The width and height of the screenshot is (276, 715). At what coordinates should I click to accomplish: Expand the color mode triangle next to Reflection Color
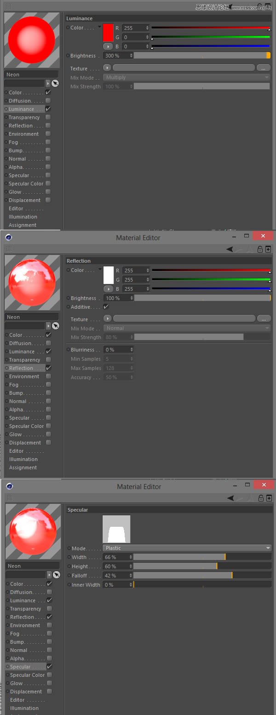pyautogui.click(x=100, y=270)
